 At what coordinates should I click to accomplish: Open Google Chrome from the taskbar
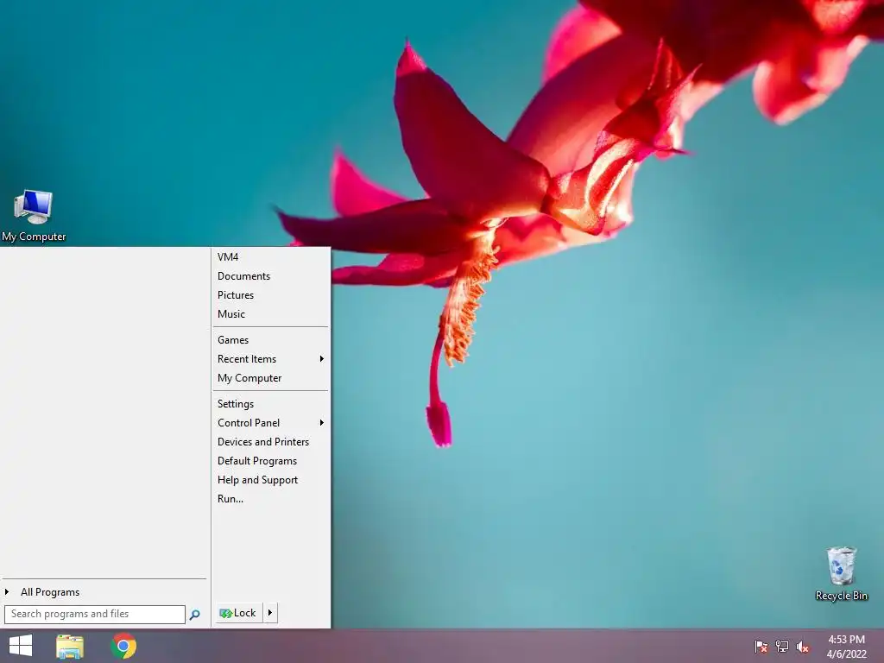pyautogui.click(x=123, y=646)
